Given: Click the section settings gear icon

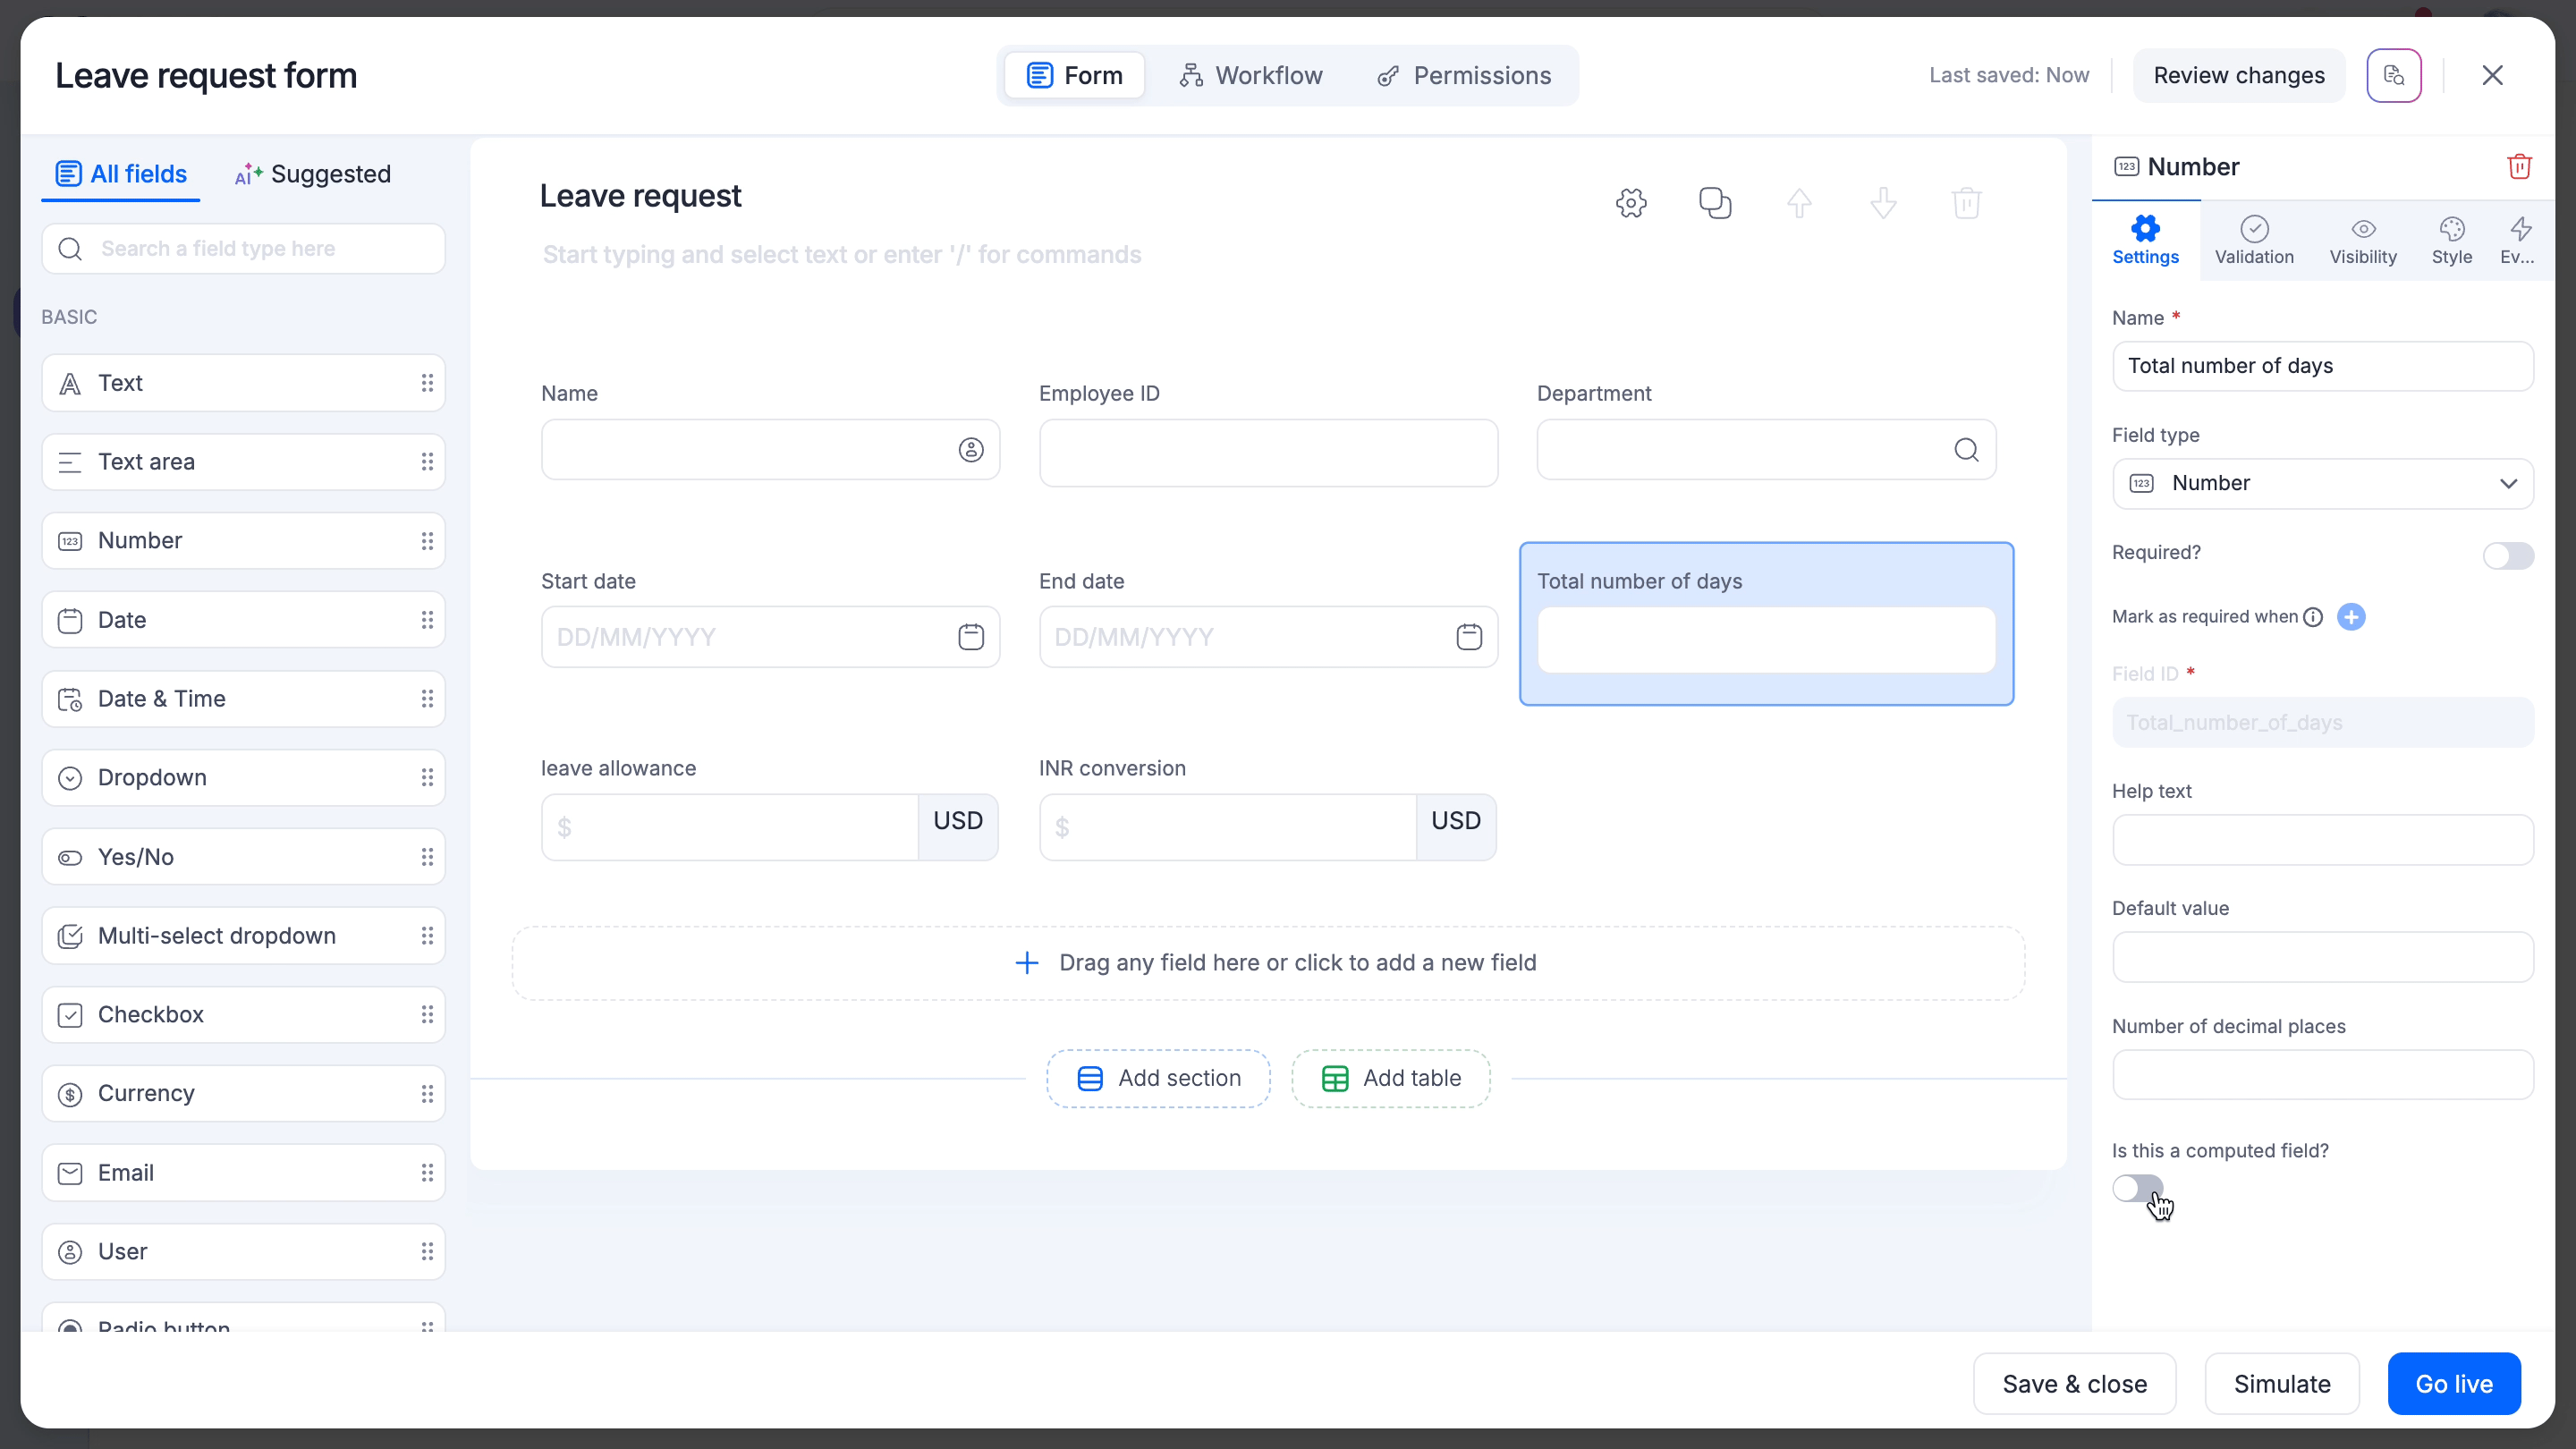Looking at the screenshot, I should [1631, 203].
